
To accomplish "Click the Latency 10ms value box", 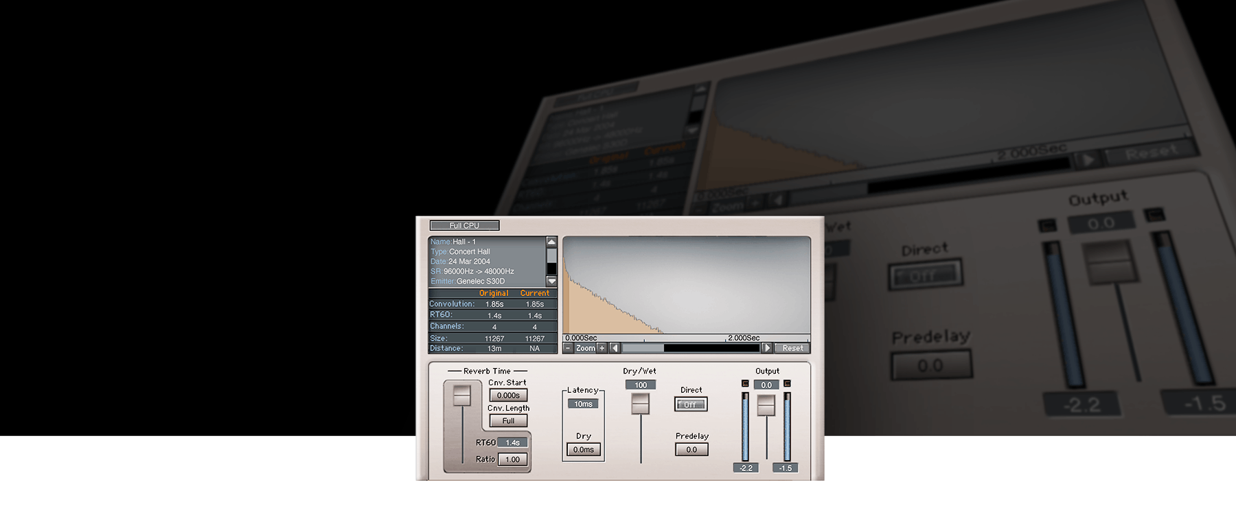I will 583,404.
